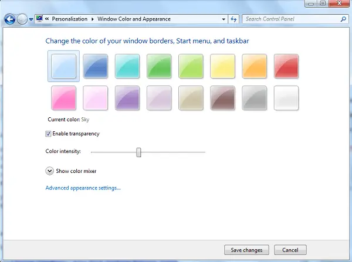The height and width of the screenshot is (262, 352).
Task: Choose the hot pink Fuchsia swatch
Action: pyautogui.click(x=63, y=98)
